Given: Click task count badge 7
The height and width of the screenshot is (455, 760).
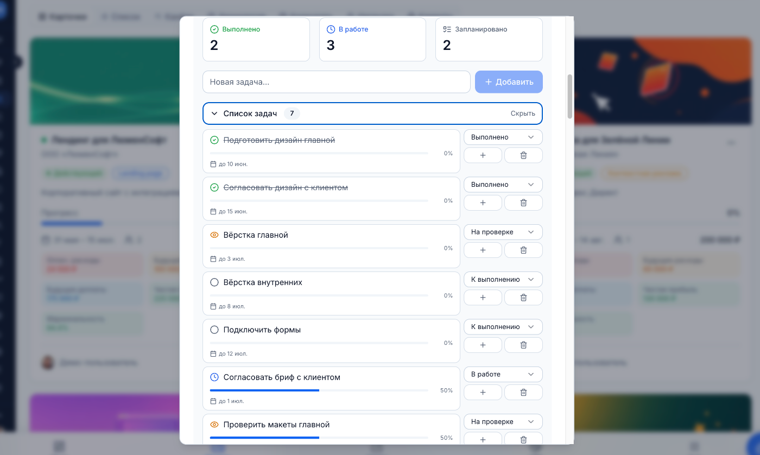Looking at the screenshot, I should tap(292, 113).
